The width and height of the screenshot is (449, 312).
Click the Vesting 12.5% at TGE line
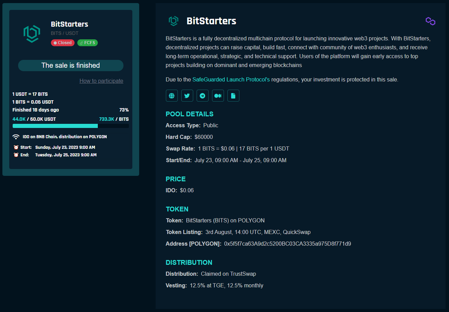coord(214,285)
